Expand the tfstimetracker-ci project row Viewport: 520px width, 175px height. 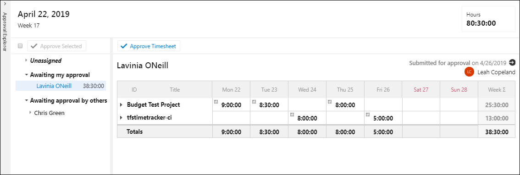pos(121,118)
